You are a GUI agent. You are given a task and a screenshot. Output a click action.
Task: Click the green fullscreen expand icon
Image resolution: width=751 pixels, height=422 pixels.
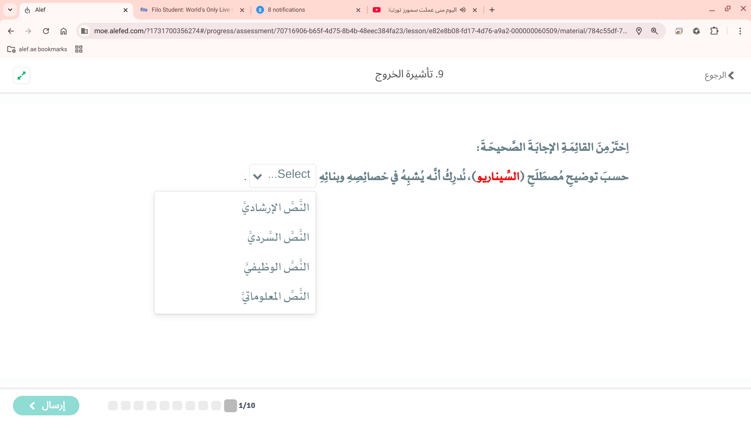pyautogui.click(x=22, y=75)
